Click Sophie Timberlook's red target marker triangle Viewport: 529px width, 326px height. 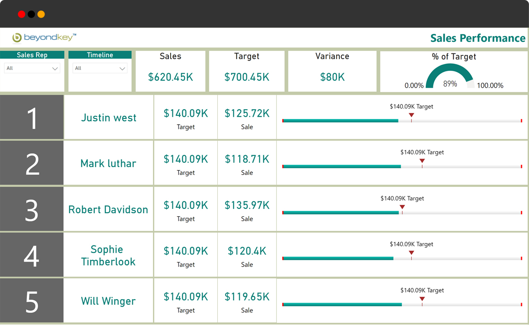click(x=411, y=253)
